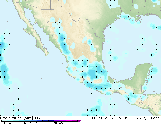The image size is (161, 124).
Task: Click the '18..21 UTC' time text
Action: tap(133, 118)
